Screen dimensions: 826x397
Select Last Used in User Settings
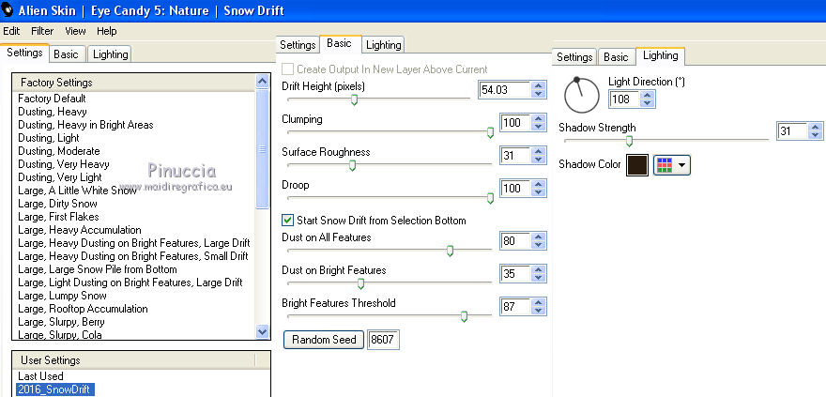click(40, 376)
